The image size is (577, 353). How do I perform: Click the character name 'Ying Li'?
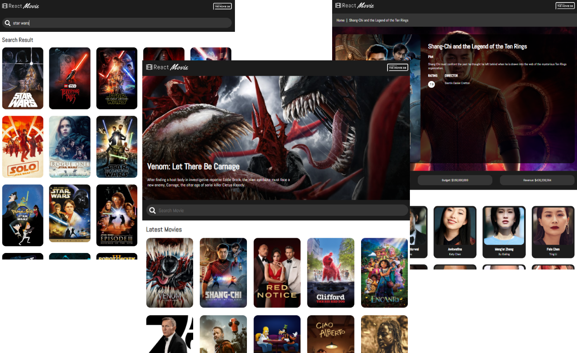click(553, 254)
